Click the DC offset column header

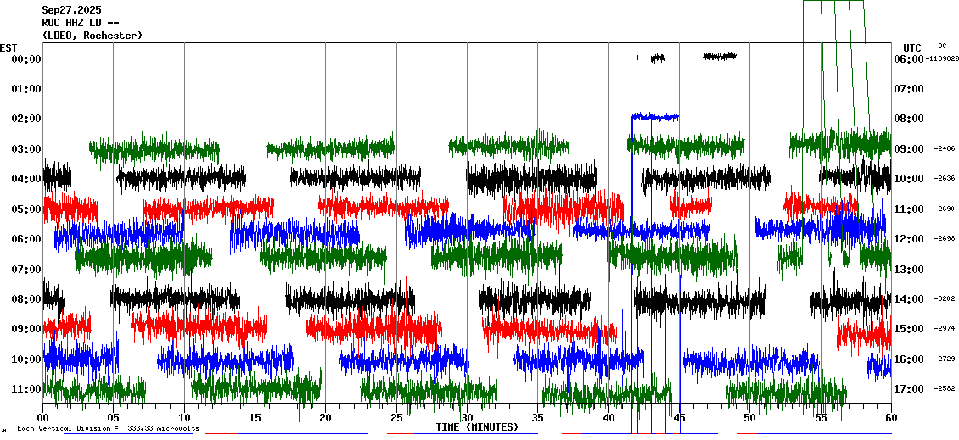tap(942, 46)
